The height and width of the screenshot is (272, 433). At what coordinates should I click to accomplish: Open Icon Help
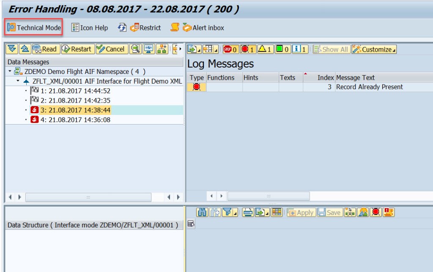pos(90,27)
